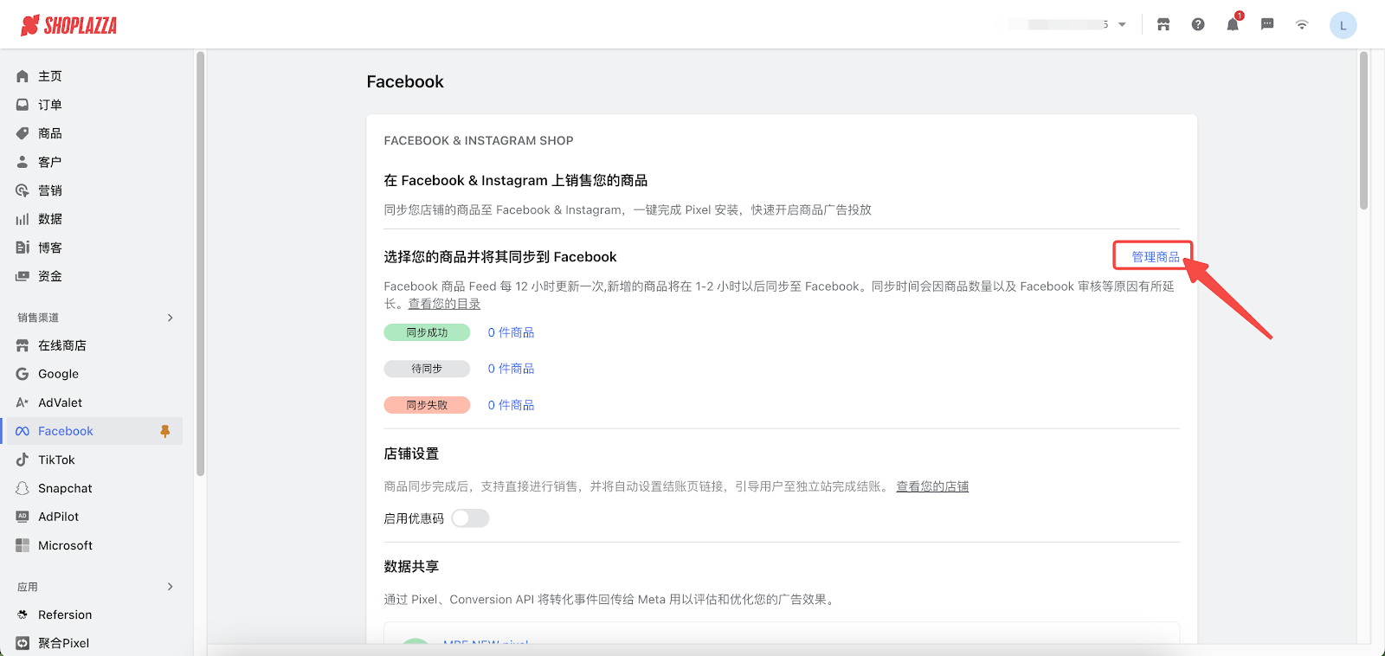The height and width of the screenshot is (656, 1385).
Task: Click the wifi status icon
Action: (x=1302, y=24)
